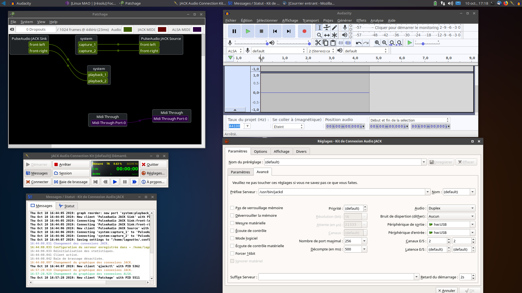Open the Effets menu in Audacity
This screenshot has height=293, width=522.
[x=361, y=20]
